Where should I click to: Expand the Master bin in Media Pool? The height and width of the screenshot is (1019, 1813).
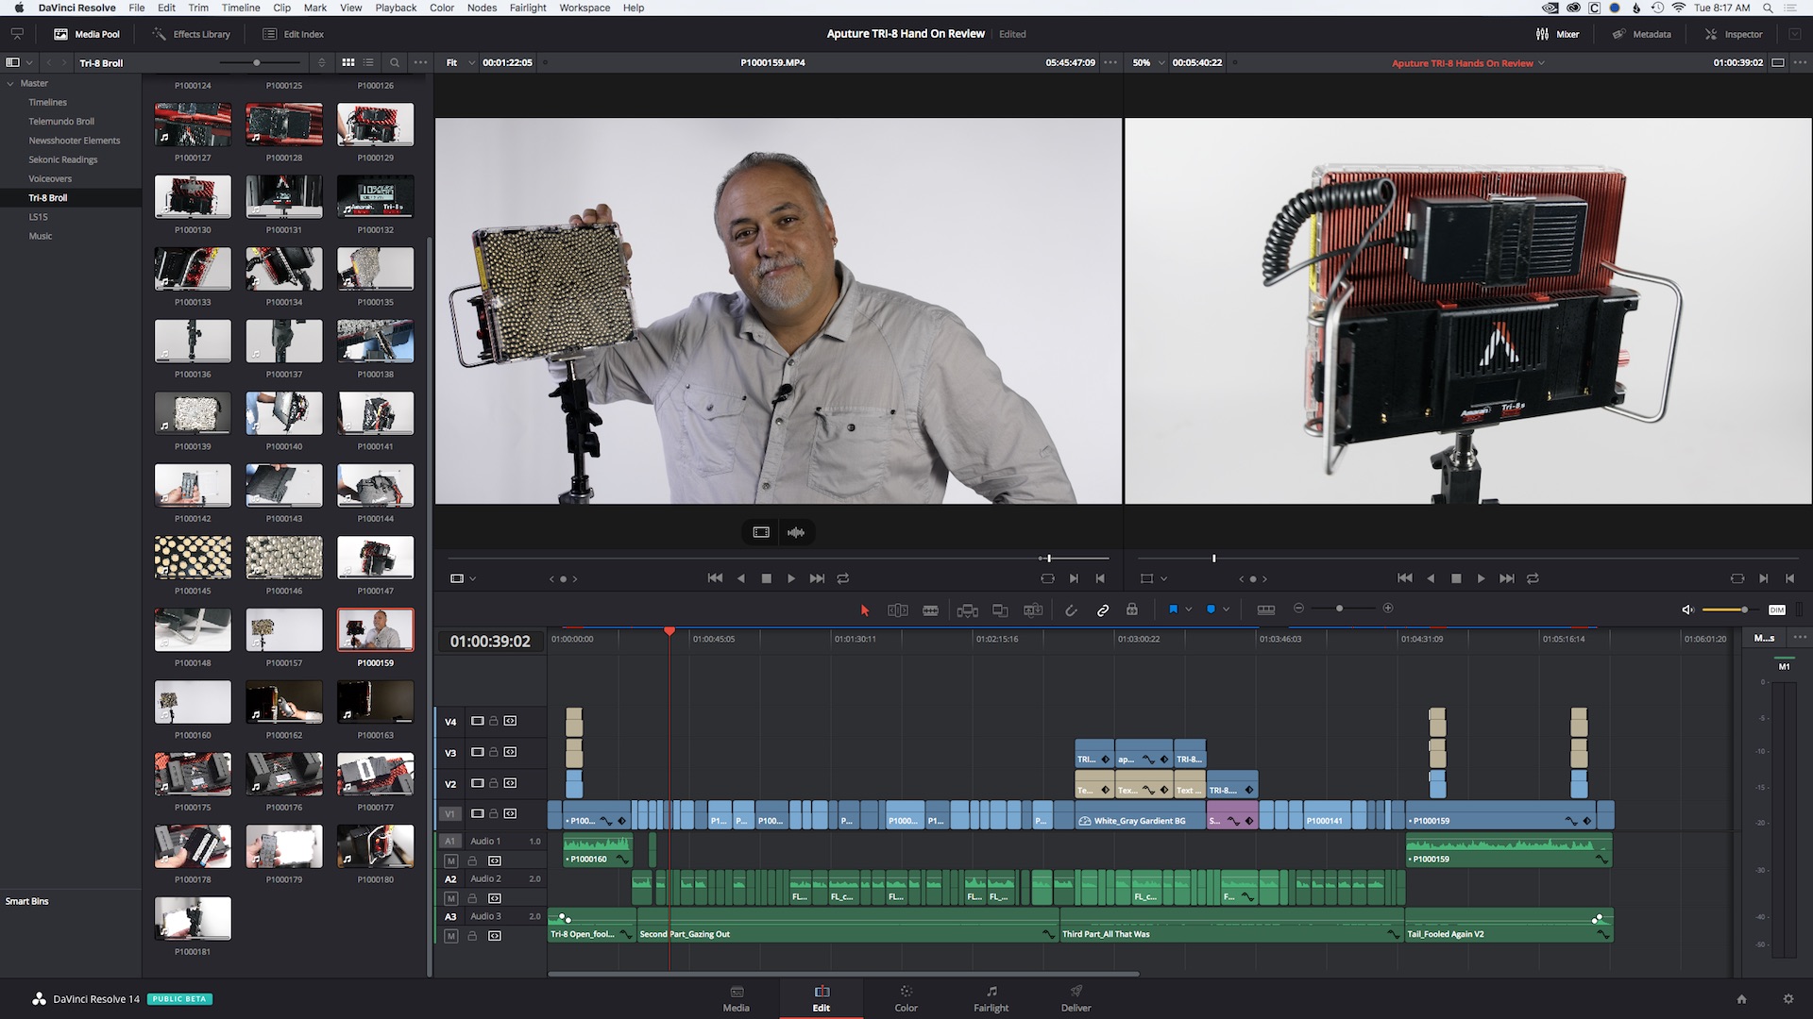(x=8, y=82)
